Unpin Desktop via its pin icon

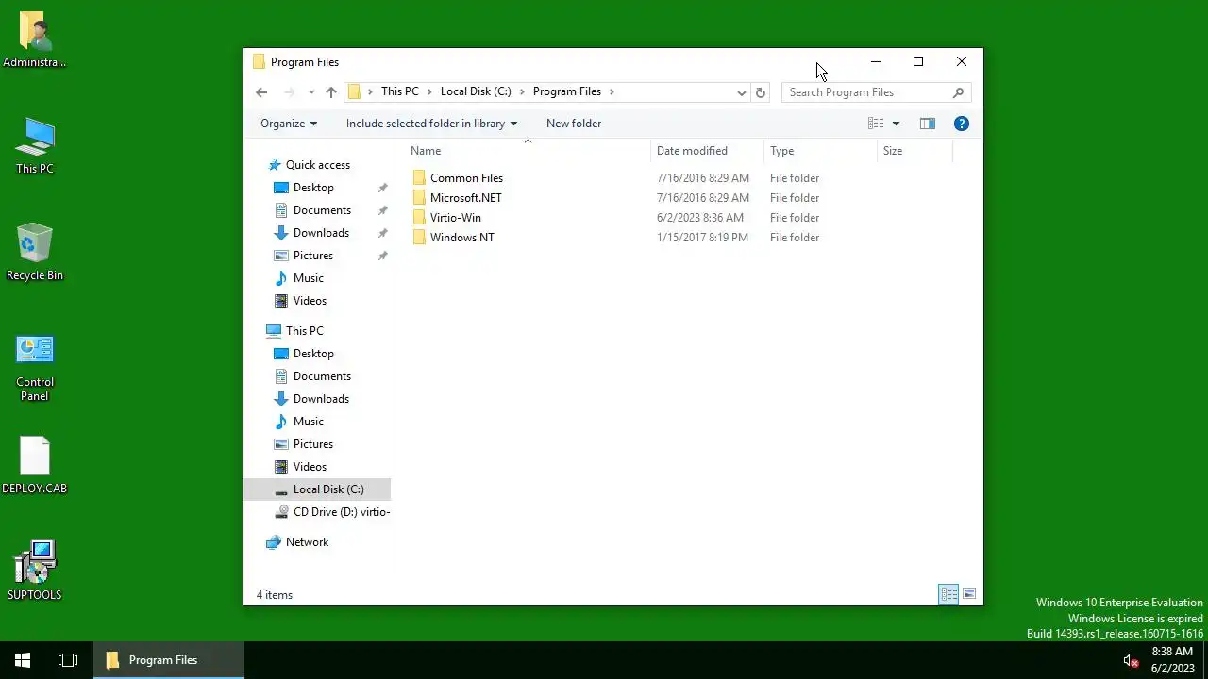coord(382,188)
